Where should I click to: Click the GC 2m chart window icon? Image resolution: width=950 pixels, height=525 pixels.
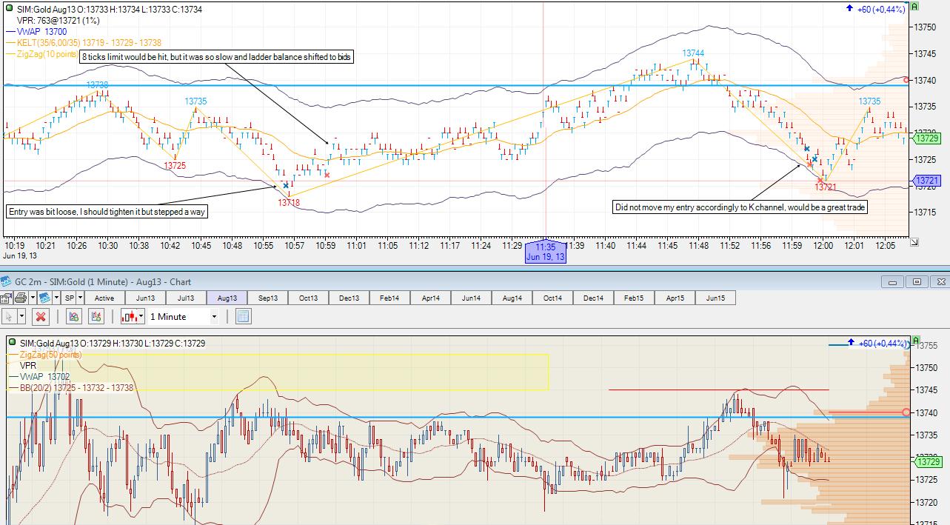pyautogui.click(x=6, y=281)
